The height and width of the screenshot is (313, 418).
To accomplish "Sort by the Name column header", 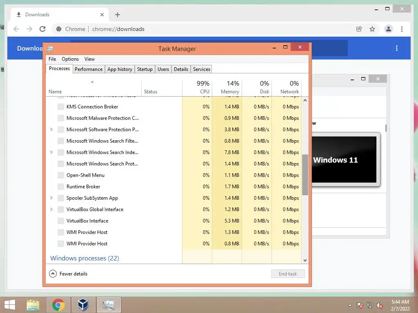I will tap(93, 88).
